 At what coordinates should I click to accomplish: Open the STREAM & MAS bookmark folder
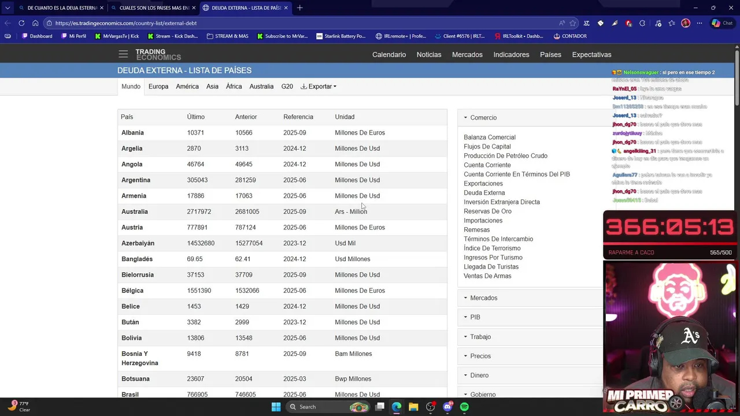click(x=227, y=36)
